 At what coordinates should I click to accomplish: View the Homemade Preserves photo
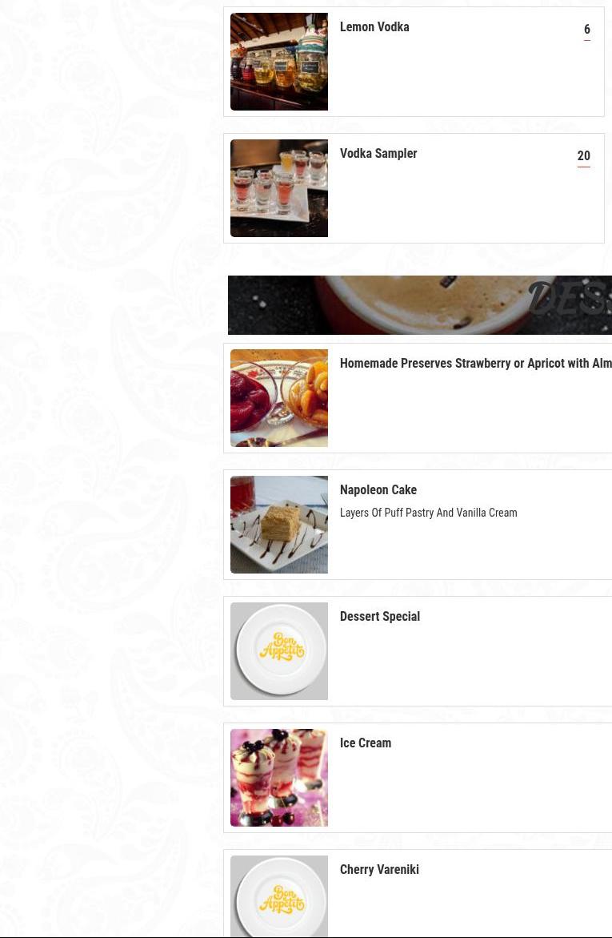coord(279,398)
